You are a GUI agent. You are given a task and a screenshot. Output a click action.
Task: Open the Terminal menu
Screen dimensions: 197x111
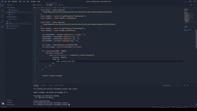(33, 2)
